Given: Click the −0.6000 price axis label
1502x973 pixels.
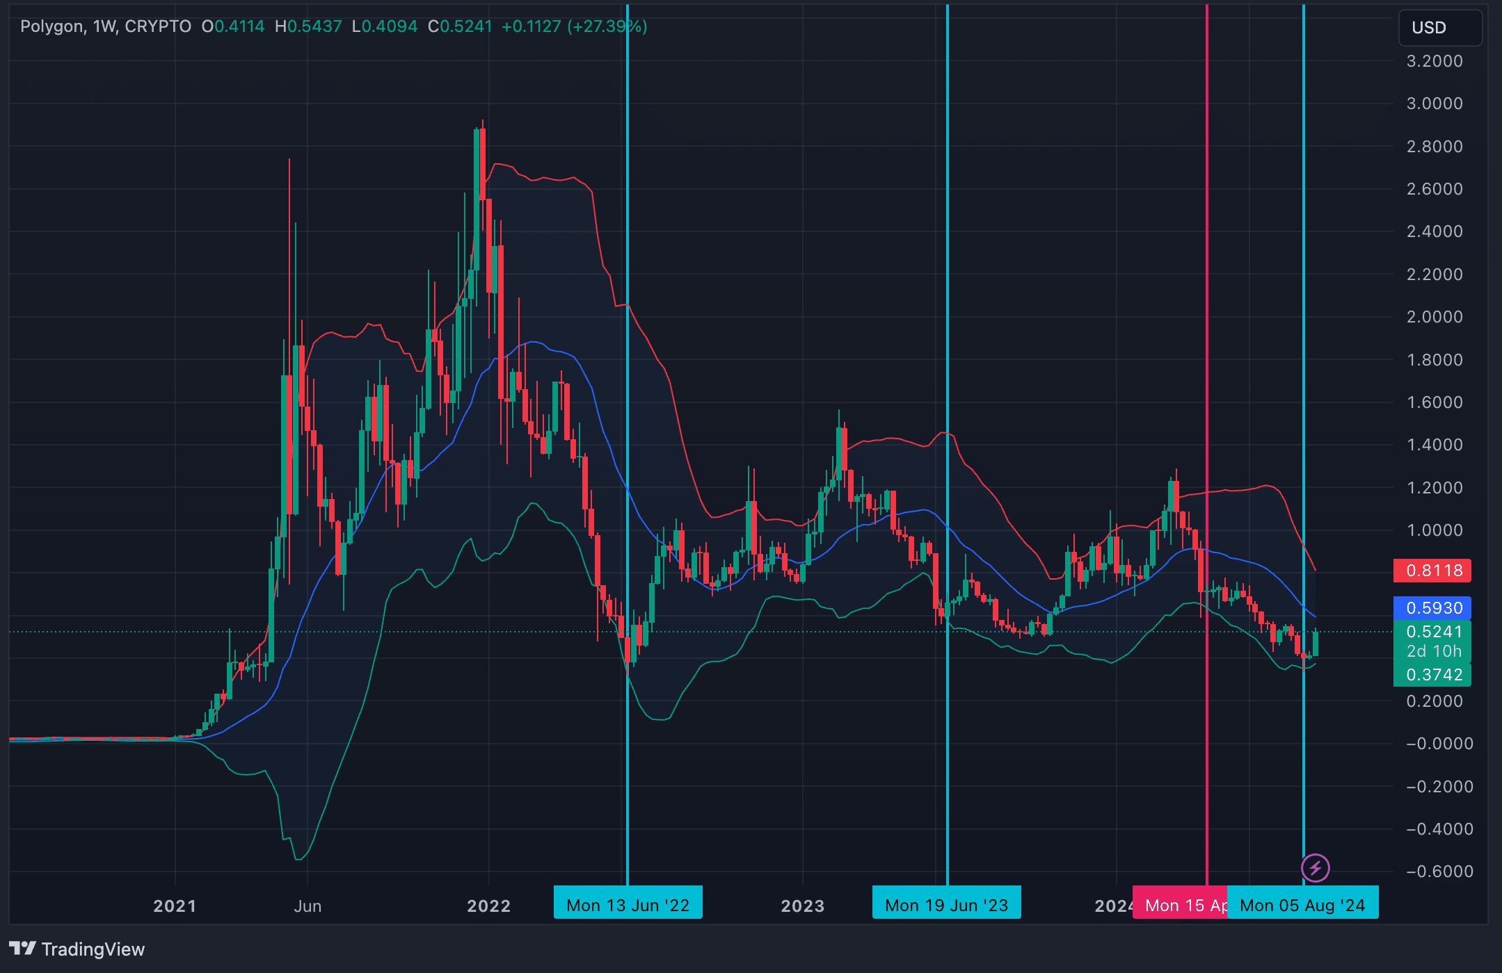Looking at the screenshot, I should click(1439, 872).
